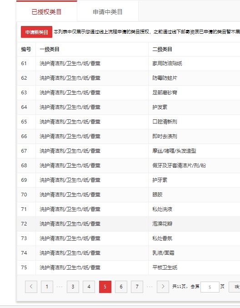
Task: Focus the go-to-page number input field
Action: pyautogui.click(x=210, y=287)
